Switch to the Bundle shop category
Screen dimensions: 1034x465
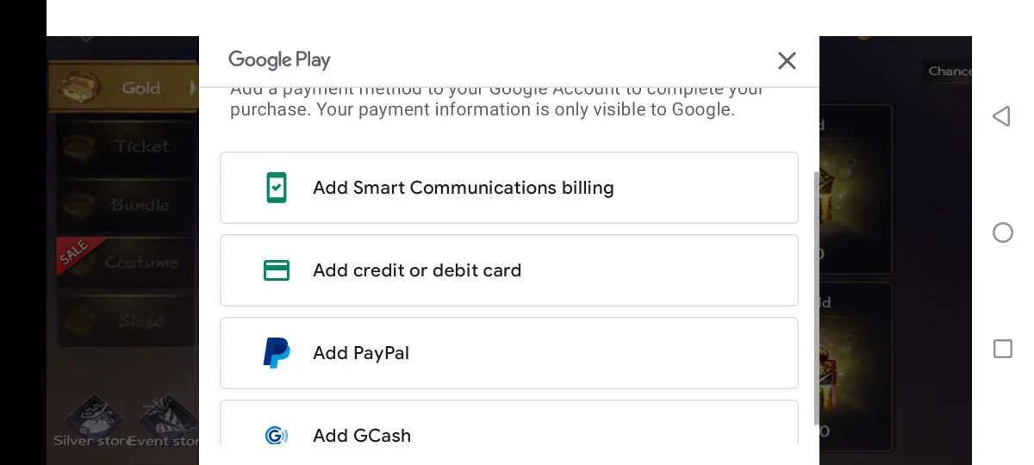128,205
